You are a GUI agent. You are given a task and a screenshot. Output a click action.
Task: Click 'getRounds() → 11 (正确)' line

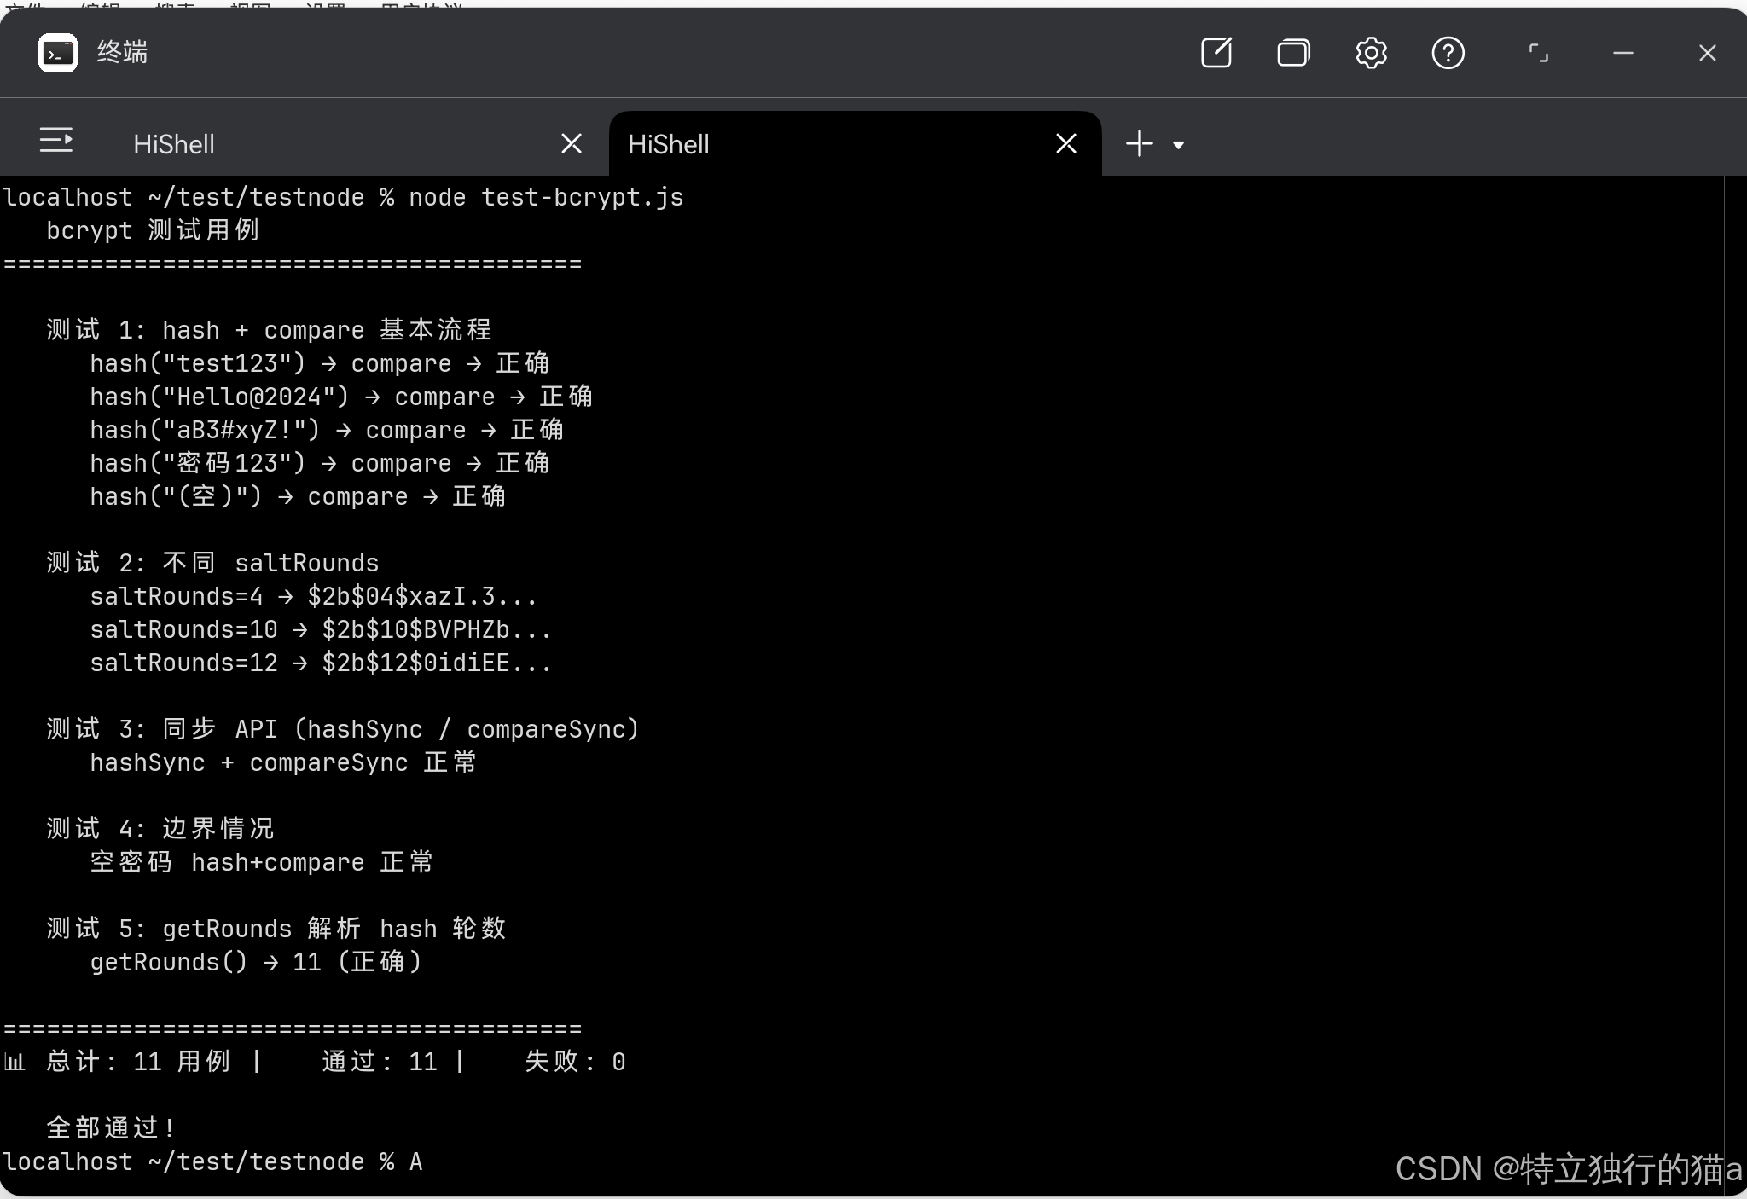(257, 962)
